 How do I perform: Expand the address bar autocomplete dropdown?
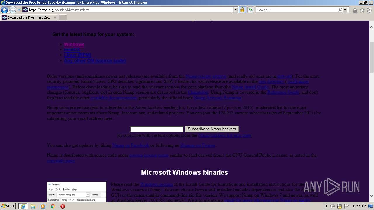click(x=236, y=10)
